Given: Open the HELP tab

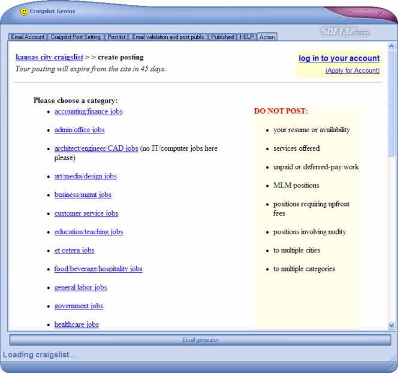Looking at the screenshot, I should tap(247, 37).
